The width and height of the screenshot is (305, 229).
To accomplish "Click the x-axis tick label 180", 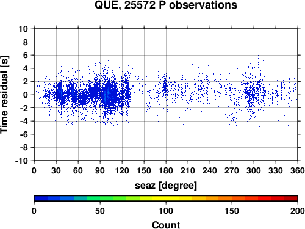I will pos(166,170).
